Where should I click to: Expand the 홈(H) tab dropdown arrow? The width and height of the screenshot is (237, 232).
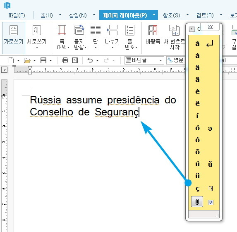(x=60, y=15)
